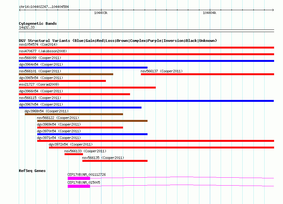Click the right arrow of the ruler
This screenshot has height=204, width=283.
coord(273,10)
